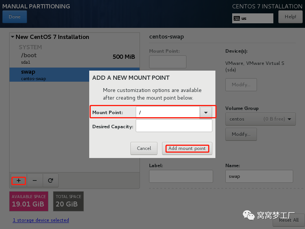Click the reload storage configuration icon

pos(51,181)
